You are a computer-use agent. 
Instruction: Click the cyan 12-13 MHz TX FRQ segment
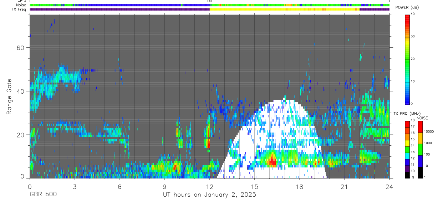click(x=407, y=156)
